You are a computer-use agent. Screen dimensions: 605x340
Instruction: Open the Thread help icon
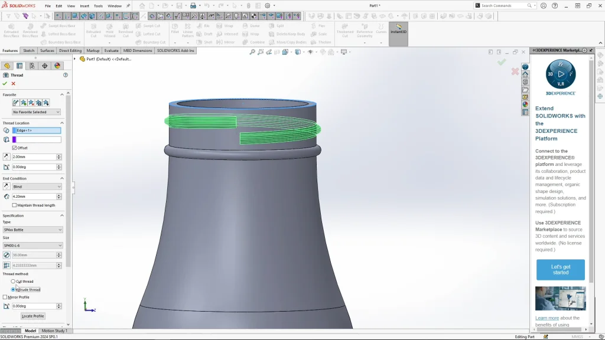pyautogui.click(x=66, y=75)
